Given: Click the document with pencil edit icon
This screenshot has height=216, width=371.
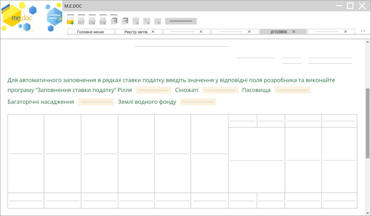Looking at the screenshot, I should pyautogui.click(x=147, y=21).
